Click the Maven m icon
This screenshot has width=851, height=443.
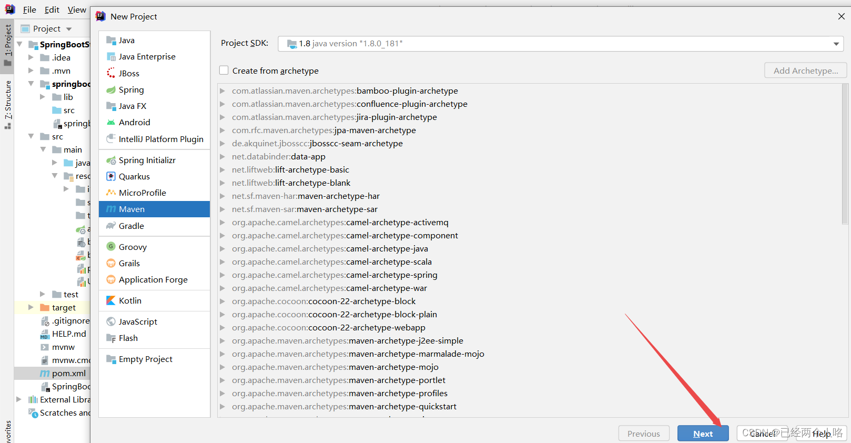tap(111, 209)
